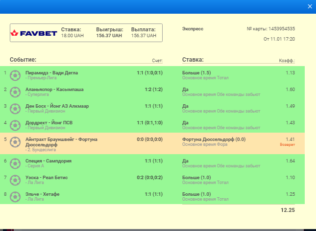Viewport: 316px width, 231px height.
Task: Open the Пирамидз - Вади Дегла event
Action: coord(51,73)
